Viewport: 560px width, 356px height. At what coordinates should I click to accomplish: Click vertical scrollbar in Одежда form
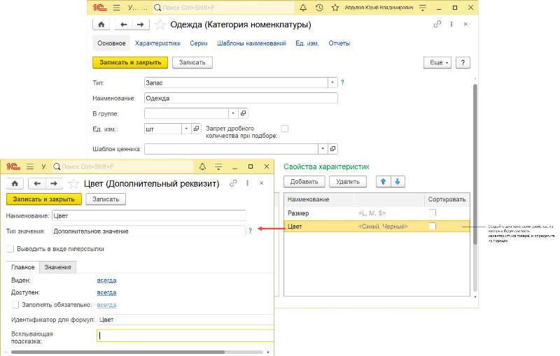[x=475, y=164]
